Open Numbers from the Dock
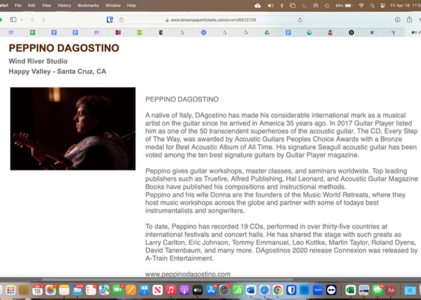This screenshot has height=300, width=421. (x=238, y=290)
